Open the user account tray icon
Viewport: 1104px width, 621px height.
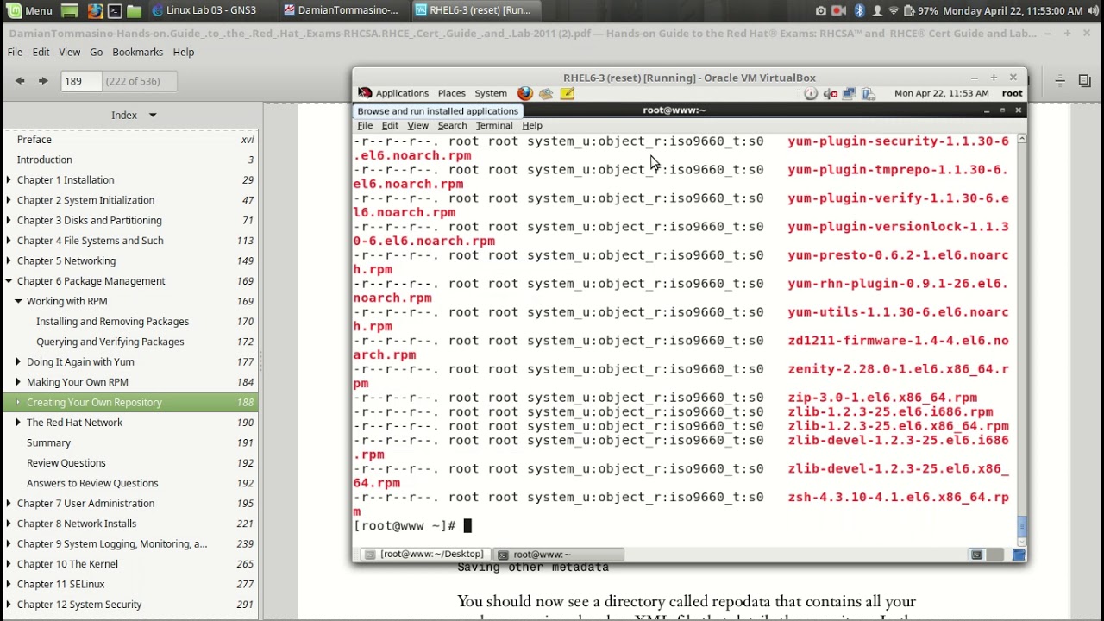tap(877, 10)
